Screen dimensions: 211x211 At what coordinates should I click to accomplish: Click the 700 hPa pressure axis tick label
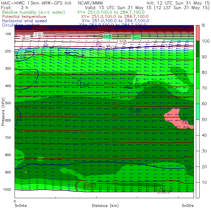point(8,138)
